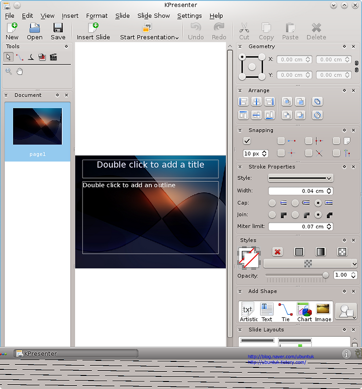The image size is (362, 389).
Task: Select the miter Join radio button
Action: [272, 215]
